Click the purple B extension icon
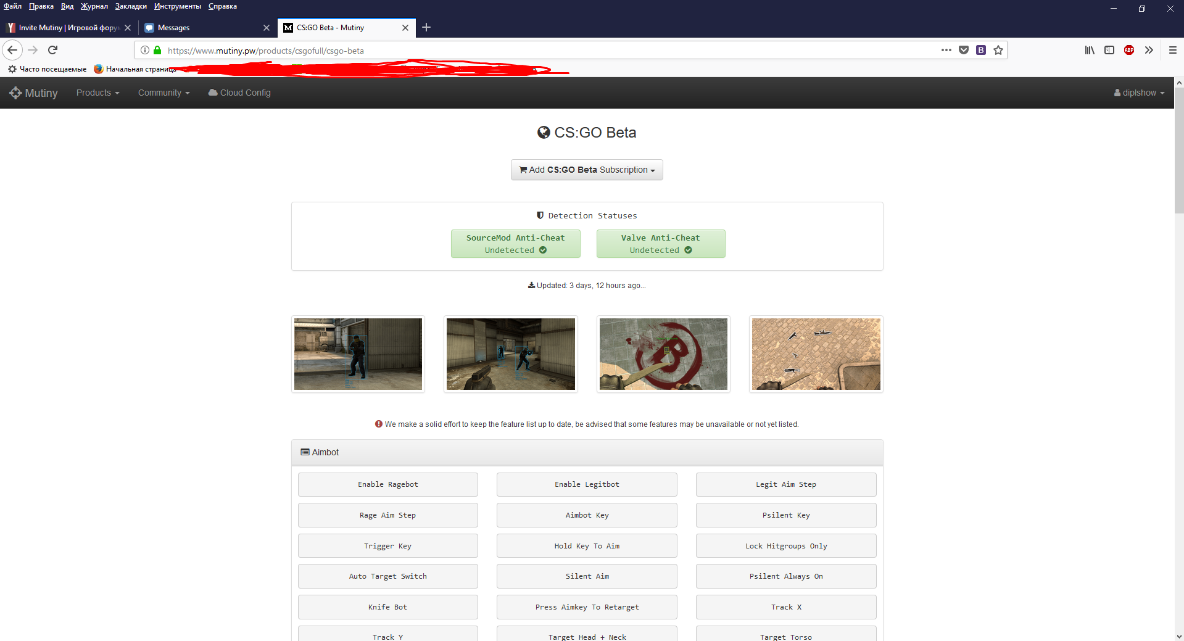 [x=981, y=50]
